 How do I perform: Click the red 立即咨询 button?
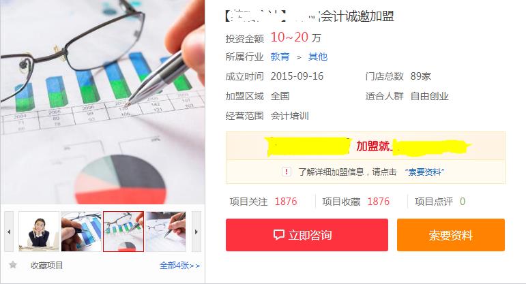307,235
